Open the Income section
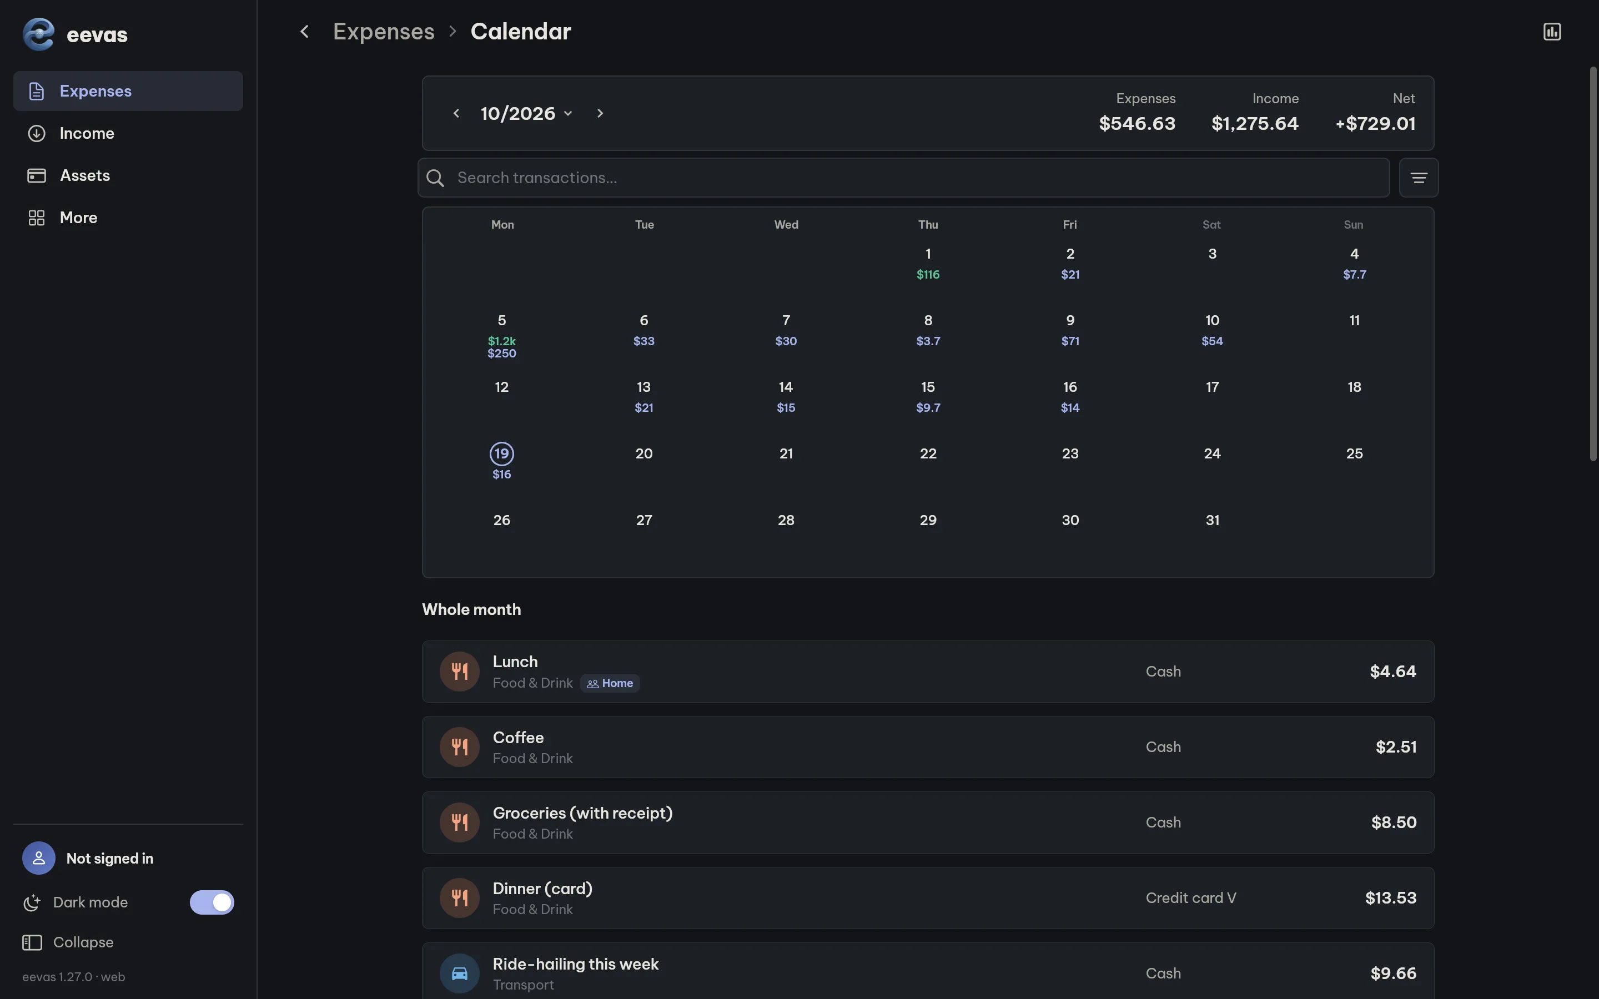 point(128,133)
